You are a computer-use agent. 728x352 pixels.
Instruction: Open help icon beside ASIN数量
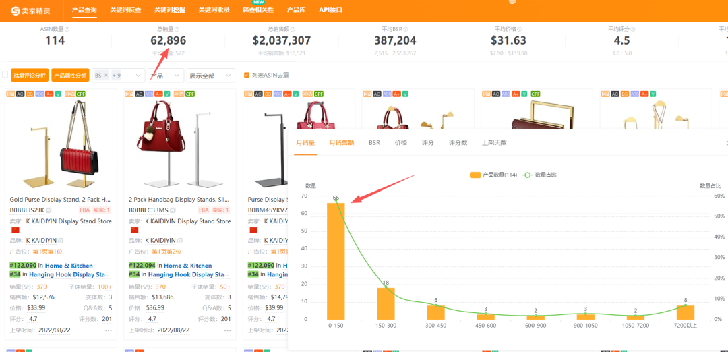click(x=67, y=29)
